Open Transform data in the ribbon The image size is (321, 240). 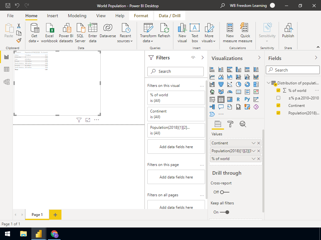click(147, 32)
